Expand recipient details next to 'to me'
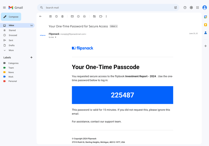The image size is (209, 146). coord(56,37)
